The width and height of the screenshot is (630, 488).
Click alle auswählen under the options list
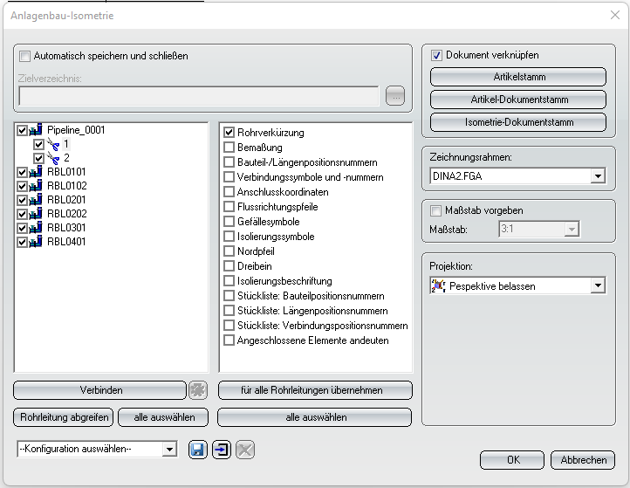click(x=315, y=417)
